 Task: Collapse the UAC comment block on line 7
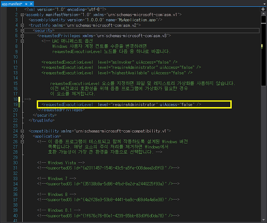click(22, 41)
